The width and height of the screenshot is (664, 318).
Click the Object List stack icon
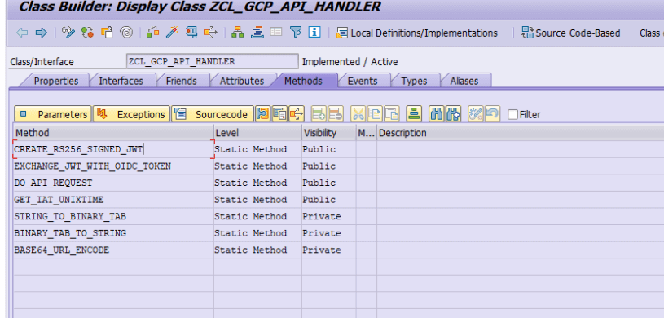pos(257,33)
